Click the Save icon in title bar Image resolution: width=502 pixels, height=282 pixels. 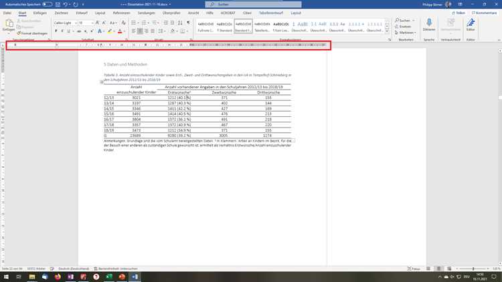coord(58,5)
